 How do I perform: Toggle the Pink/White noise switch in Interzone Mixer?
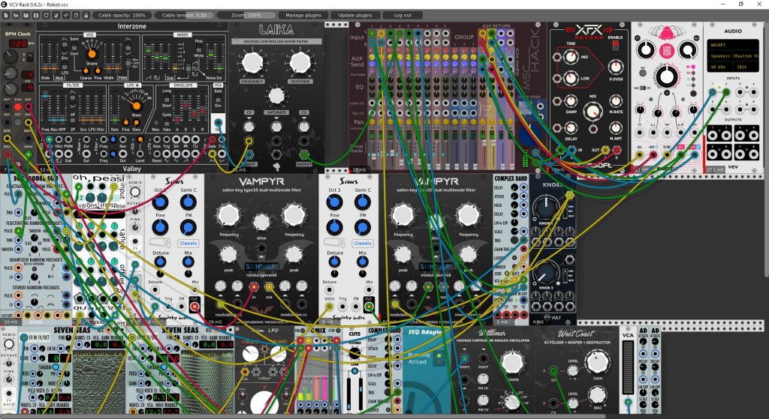[199, 48]
